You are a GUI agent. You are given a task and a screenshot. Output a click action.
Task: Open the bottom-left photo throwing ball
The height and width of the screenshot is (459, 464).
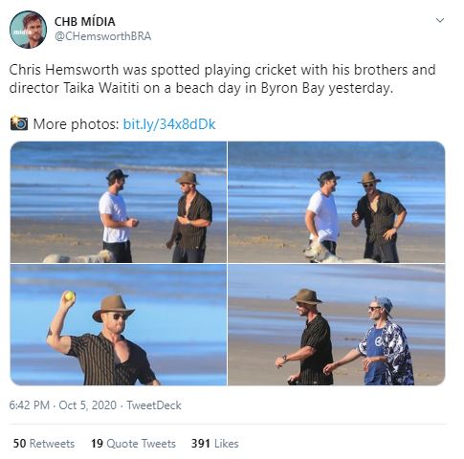click(x=119, y=325)
